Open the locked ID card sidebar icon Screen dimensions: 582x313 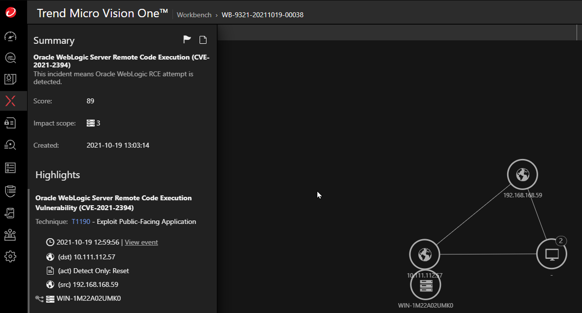(x=10, y=123)
